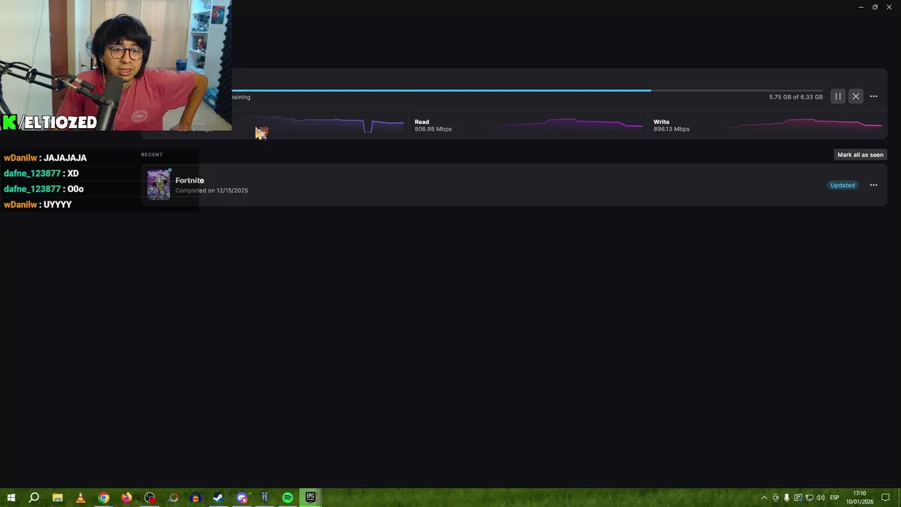Open Spotify from the taskbar
The height and width of the screenshot is (507, 901).
click(287, 498)
